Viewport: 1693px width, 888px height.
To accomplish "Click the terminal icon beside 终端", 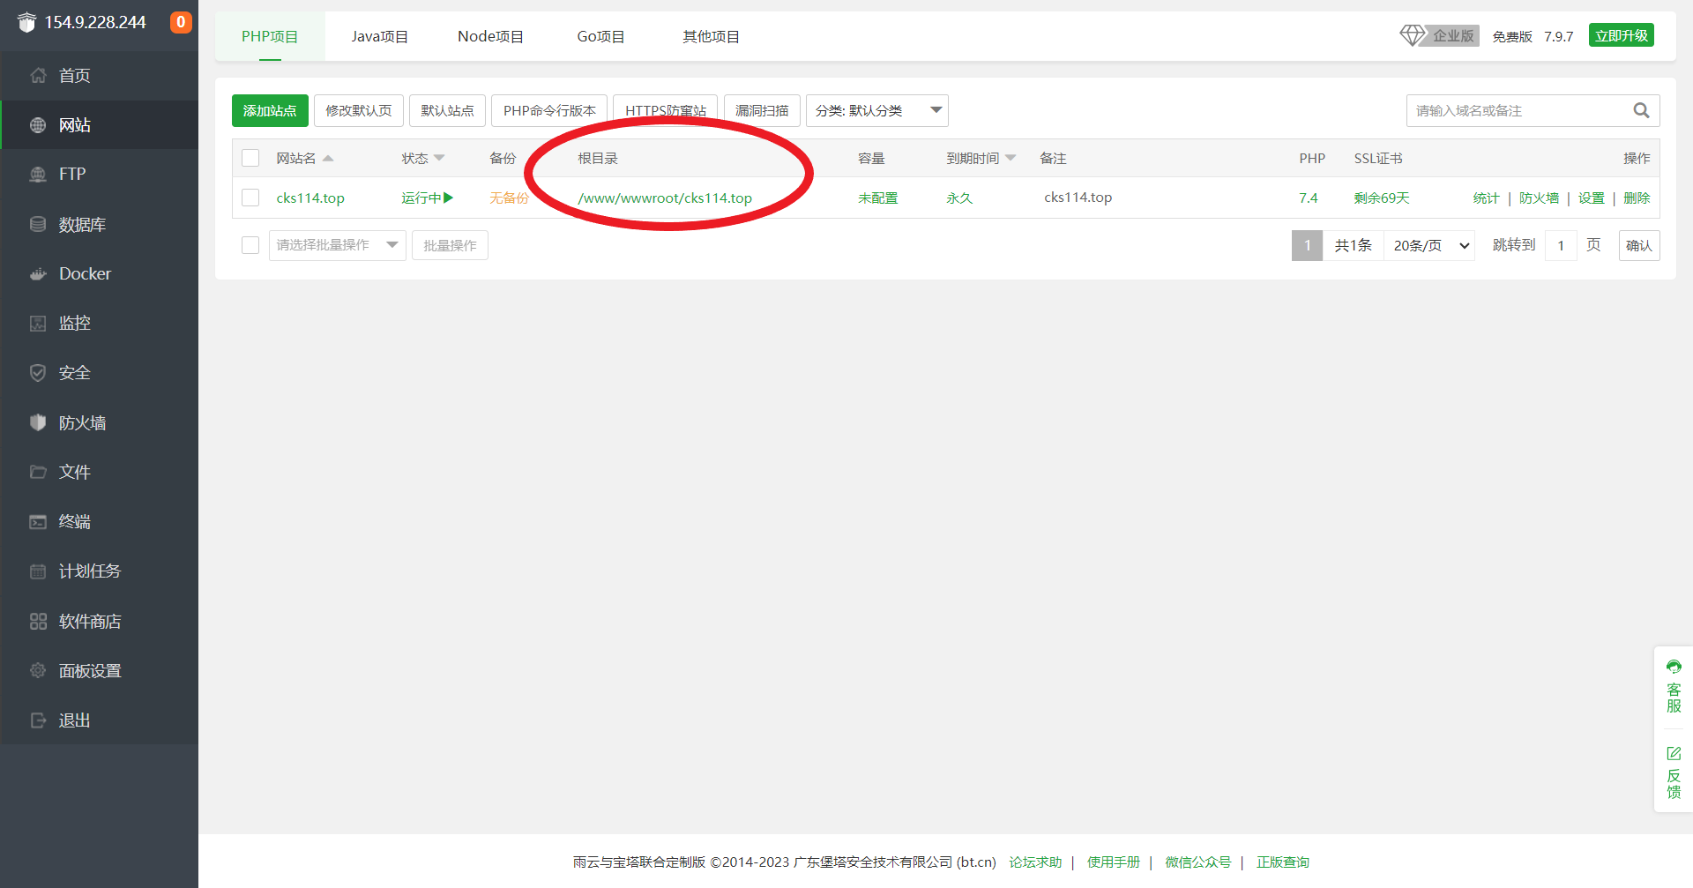I will [x=38, y=522].
